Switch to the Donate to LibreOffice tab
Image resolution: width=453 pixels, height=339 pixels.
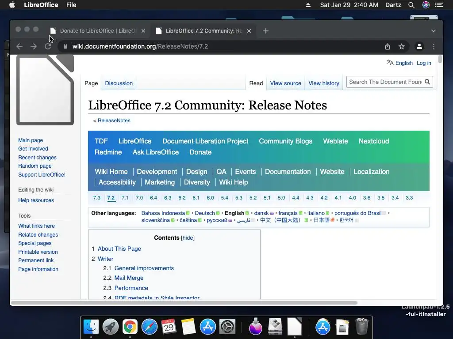point(98,31)
